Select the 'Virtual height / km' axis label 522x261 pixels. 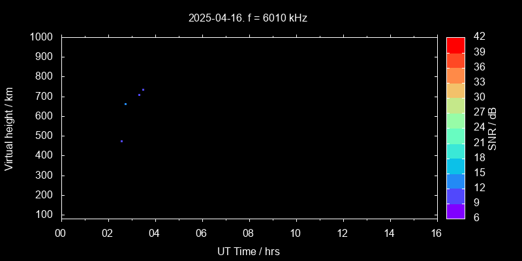[x=9, y=129]
